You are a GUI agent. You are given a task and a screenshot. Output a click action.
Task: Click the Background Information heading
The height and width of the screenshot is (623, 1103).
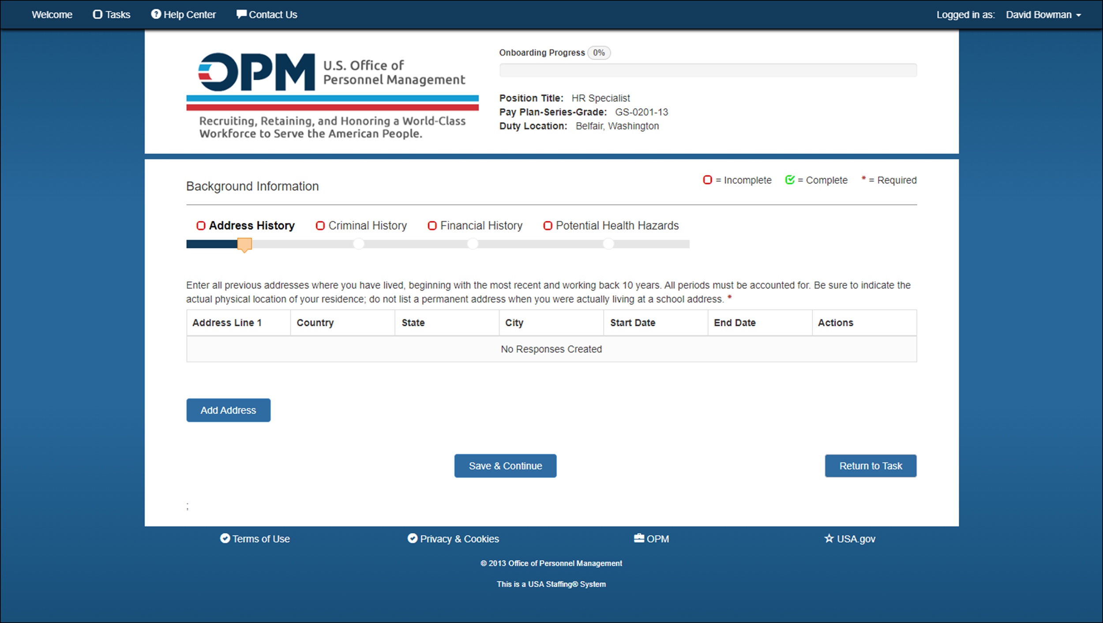coord(252,186)
